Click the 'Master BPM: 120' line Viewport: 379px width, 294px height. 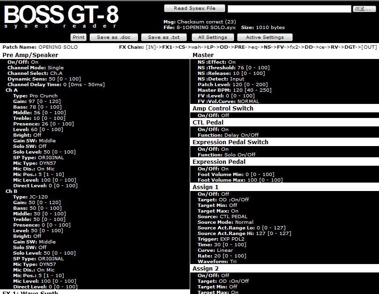tap(234, 90)
